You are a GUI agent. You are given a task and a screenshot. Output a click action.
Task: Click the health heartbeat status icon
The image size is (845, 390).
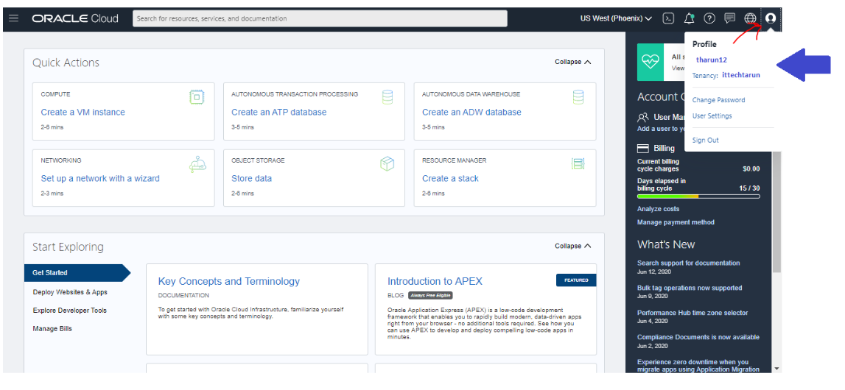(651, 63)
